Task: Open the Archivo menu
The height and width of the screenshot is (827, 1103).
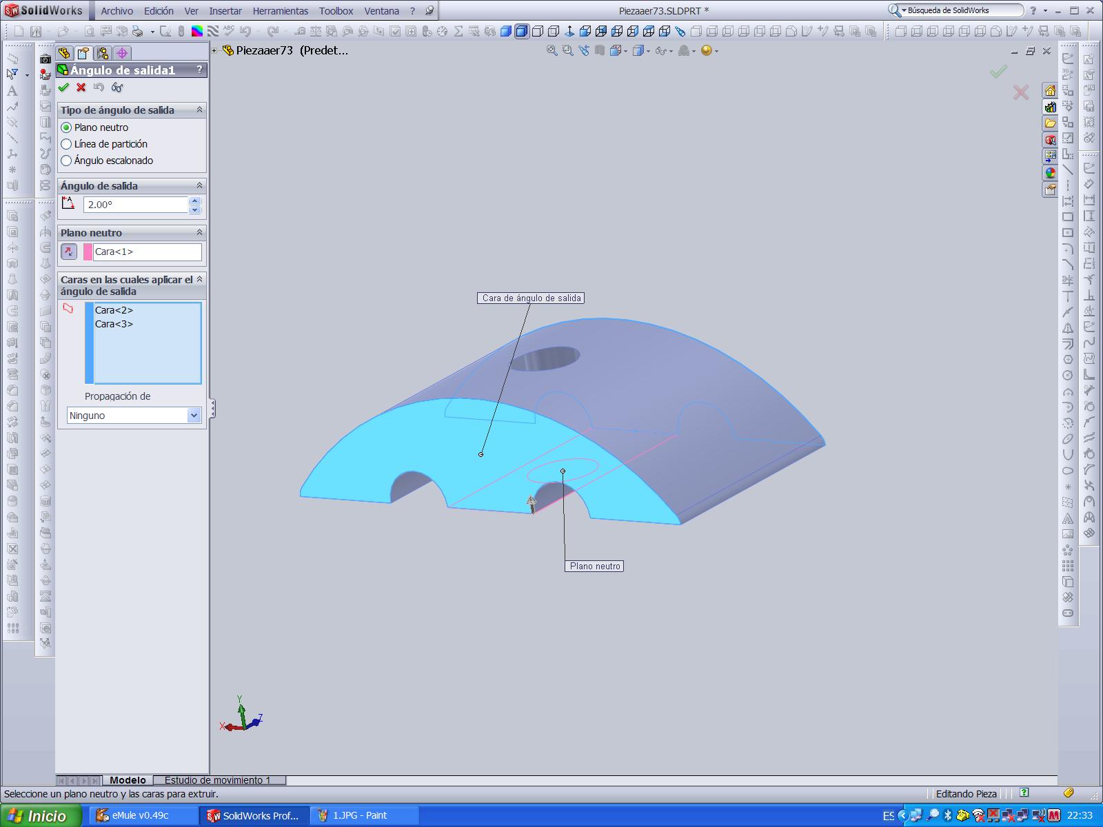Action: [x=117, y=11]
